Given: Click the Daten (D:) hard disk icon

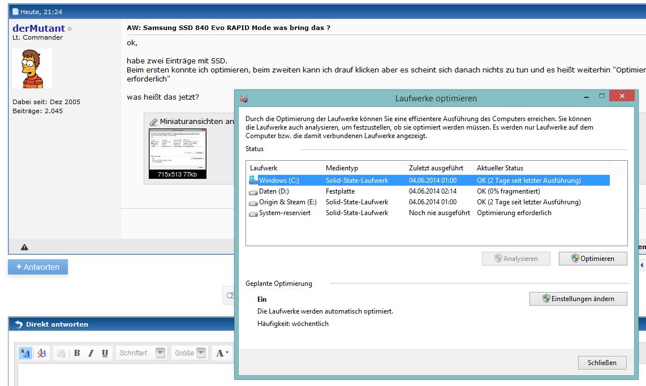Looking at the screenshot, I should (x=253, y=192).
